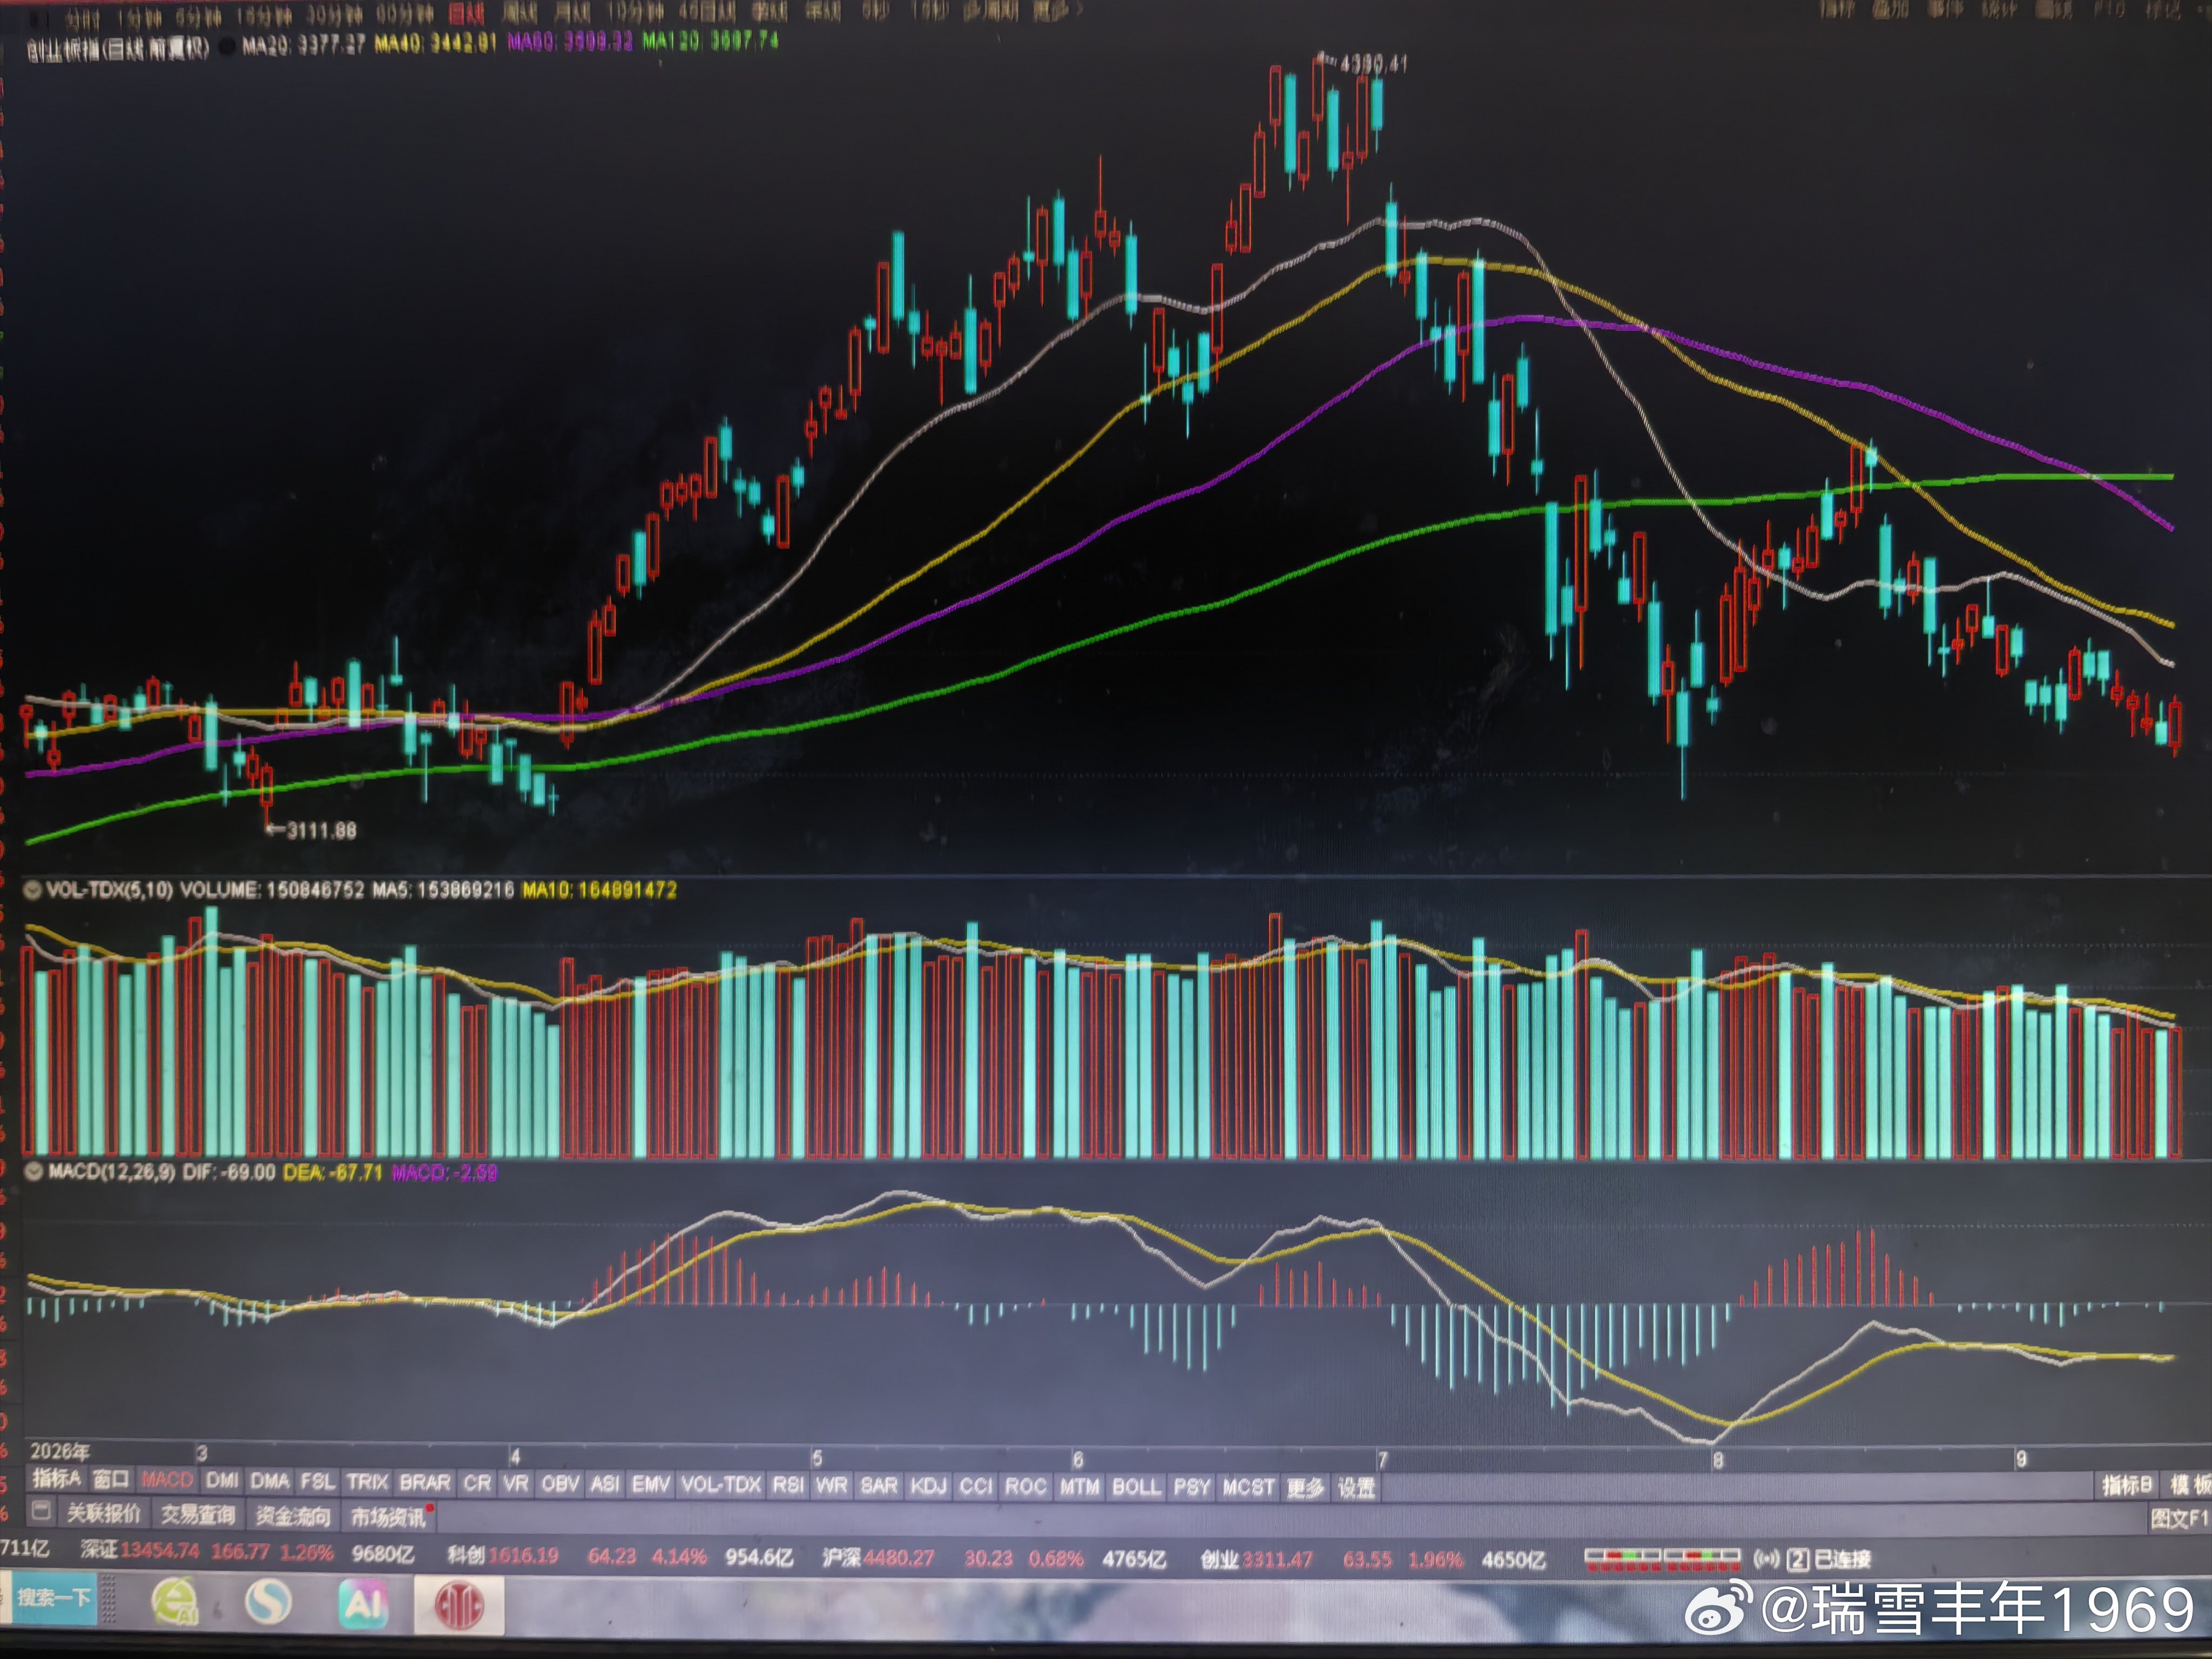Select the PSY indicator tab
This screenshot has height=1659, width=2212.
coord(1192,1488)
